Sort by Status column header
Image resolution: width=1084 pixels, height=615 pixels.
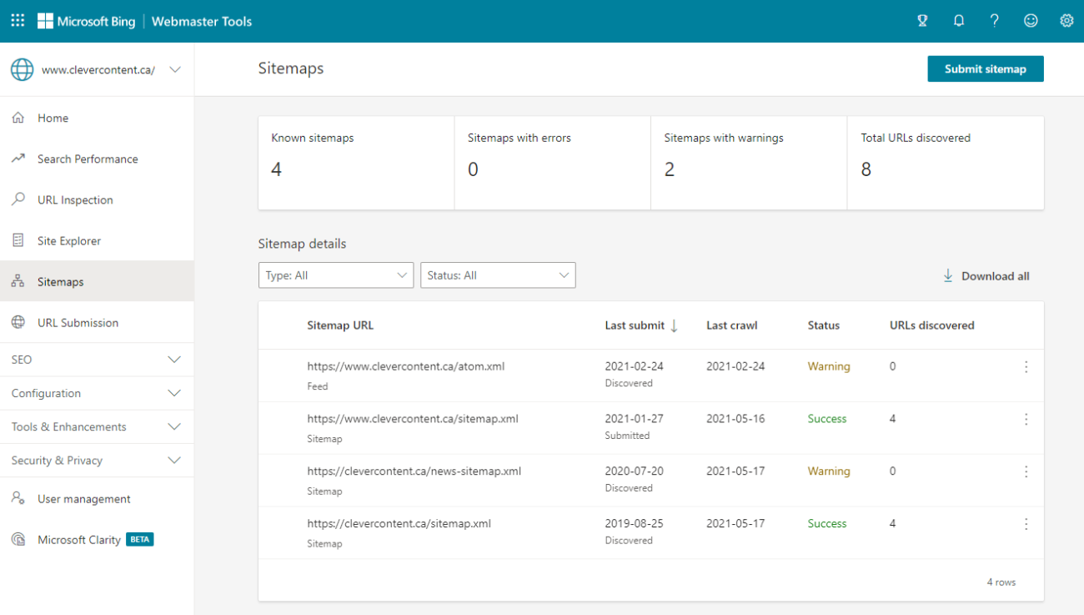[x=824, y=325]
